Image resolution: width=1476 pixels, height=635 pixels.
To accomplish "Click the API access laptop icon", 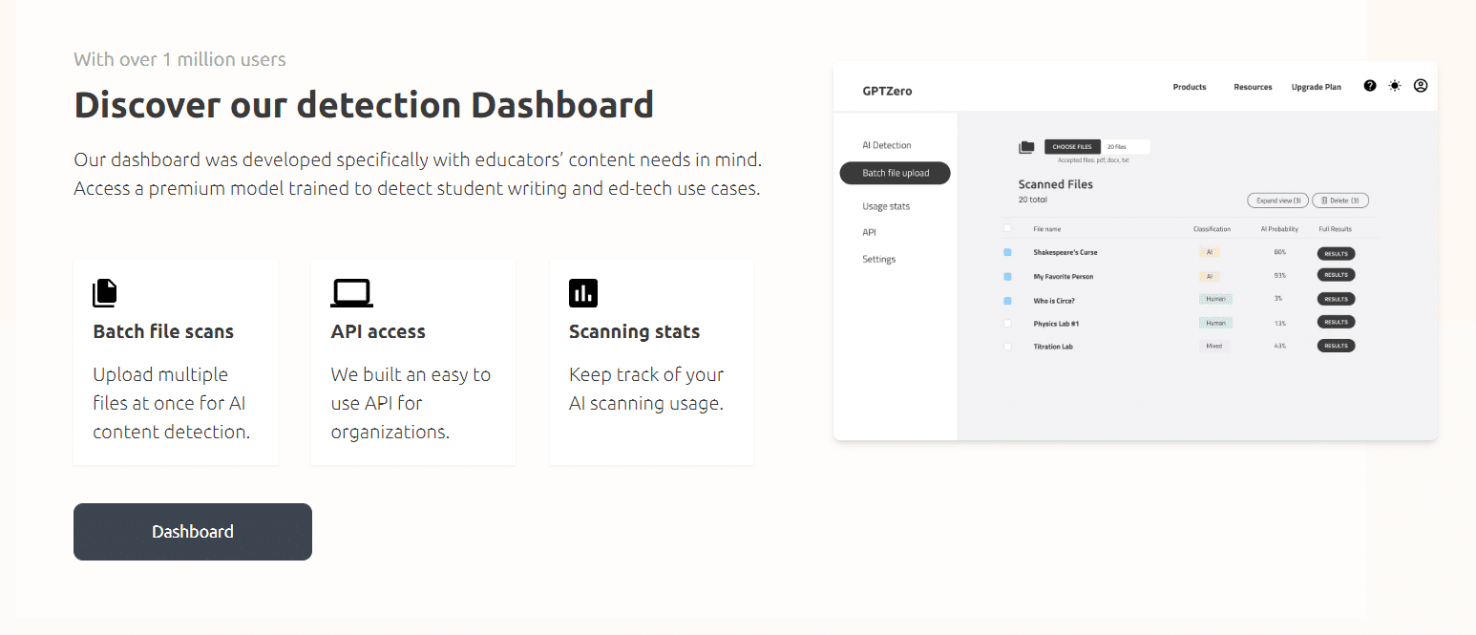I will coord(351,293).
